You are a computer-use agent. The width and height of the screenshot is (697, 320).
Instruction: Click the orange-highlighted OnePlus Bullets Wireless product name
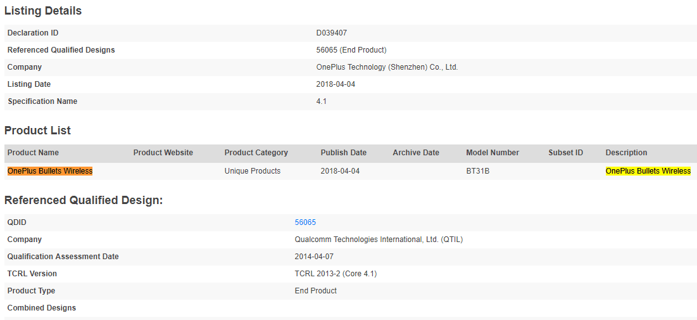[x=50, y=171]
